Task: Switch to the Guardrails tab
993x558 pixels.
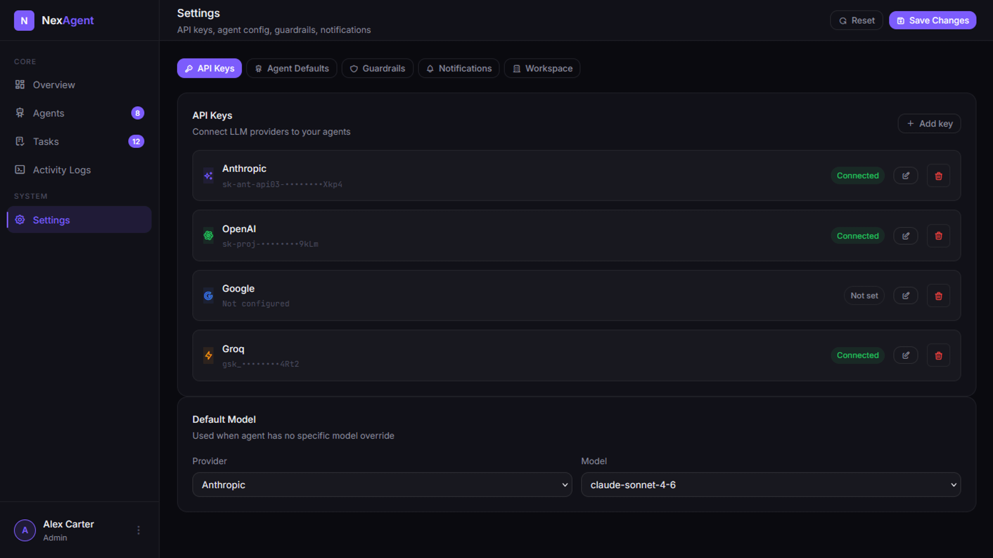Action: 377,68
